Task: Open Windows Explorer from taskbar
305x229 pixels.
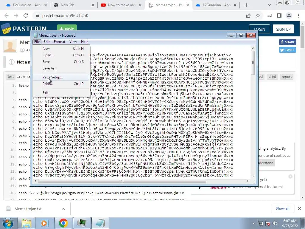Action: [26, 223]
